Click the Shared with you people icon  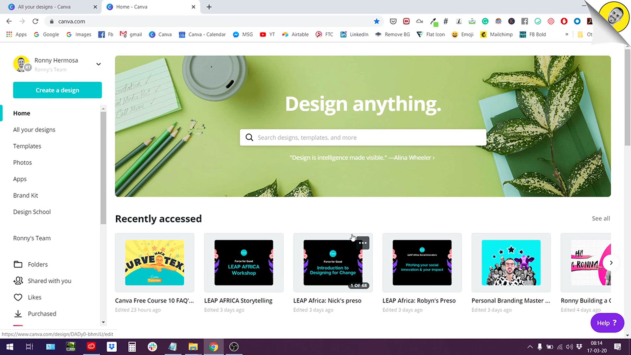coord(18,281)
